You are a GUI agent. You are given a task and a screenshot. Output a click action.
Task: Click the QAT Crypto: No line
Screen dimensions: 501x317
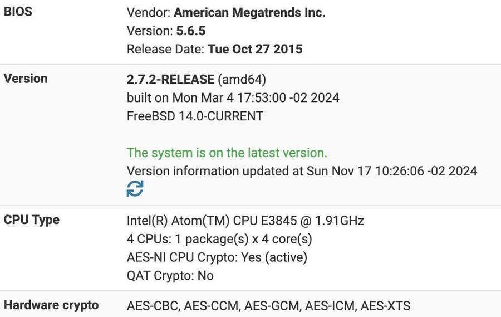[x=170, y=276]
